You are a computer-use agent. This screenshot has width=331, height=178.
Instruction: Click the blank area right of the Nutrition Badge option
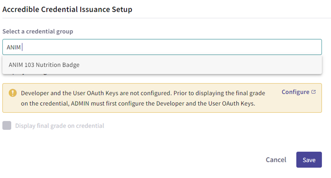pos(201,65)
